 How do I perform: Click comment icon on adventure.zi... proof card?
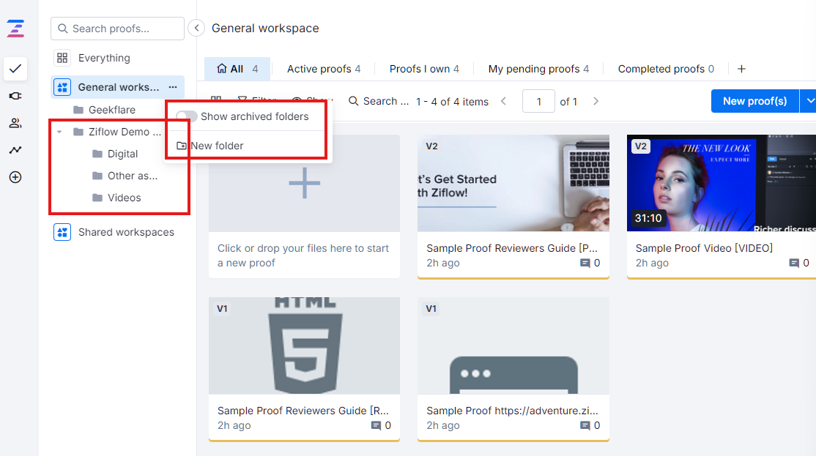point(585,425)
